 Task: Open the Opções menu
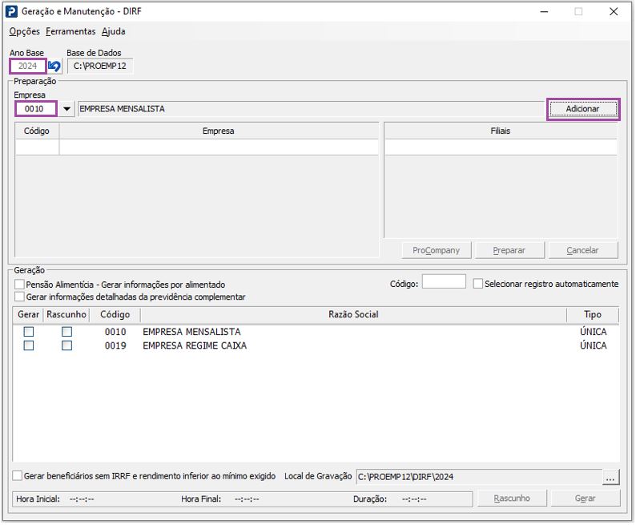coord(24,31)
